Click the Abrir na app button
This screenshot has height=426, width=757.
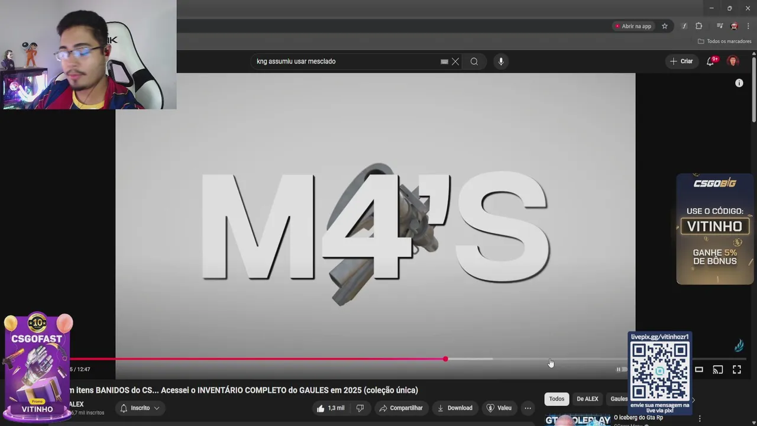(x=633, y=26)
